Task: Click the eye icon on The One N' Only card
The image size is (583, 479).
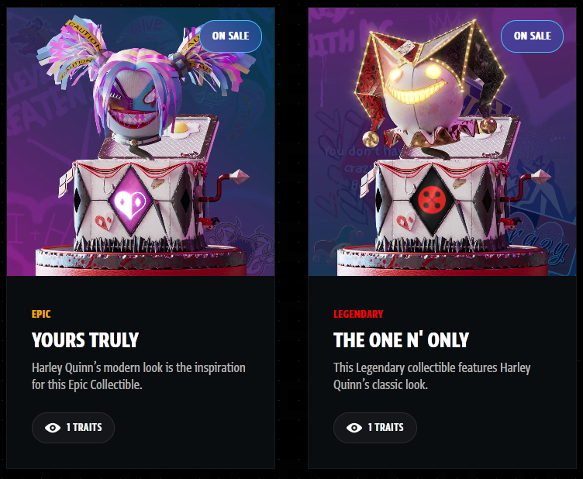Action: point(354,428)
